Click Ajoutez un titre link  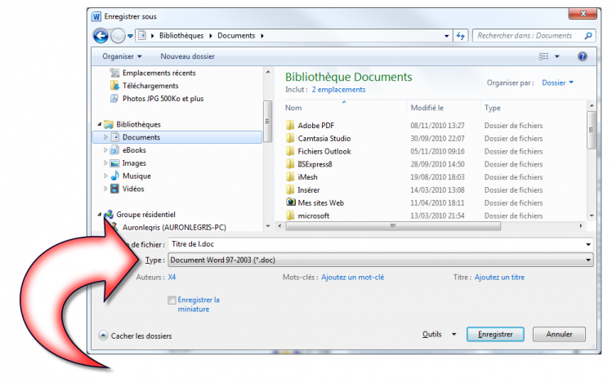click(x=499, y=278)
